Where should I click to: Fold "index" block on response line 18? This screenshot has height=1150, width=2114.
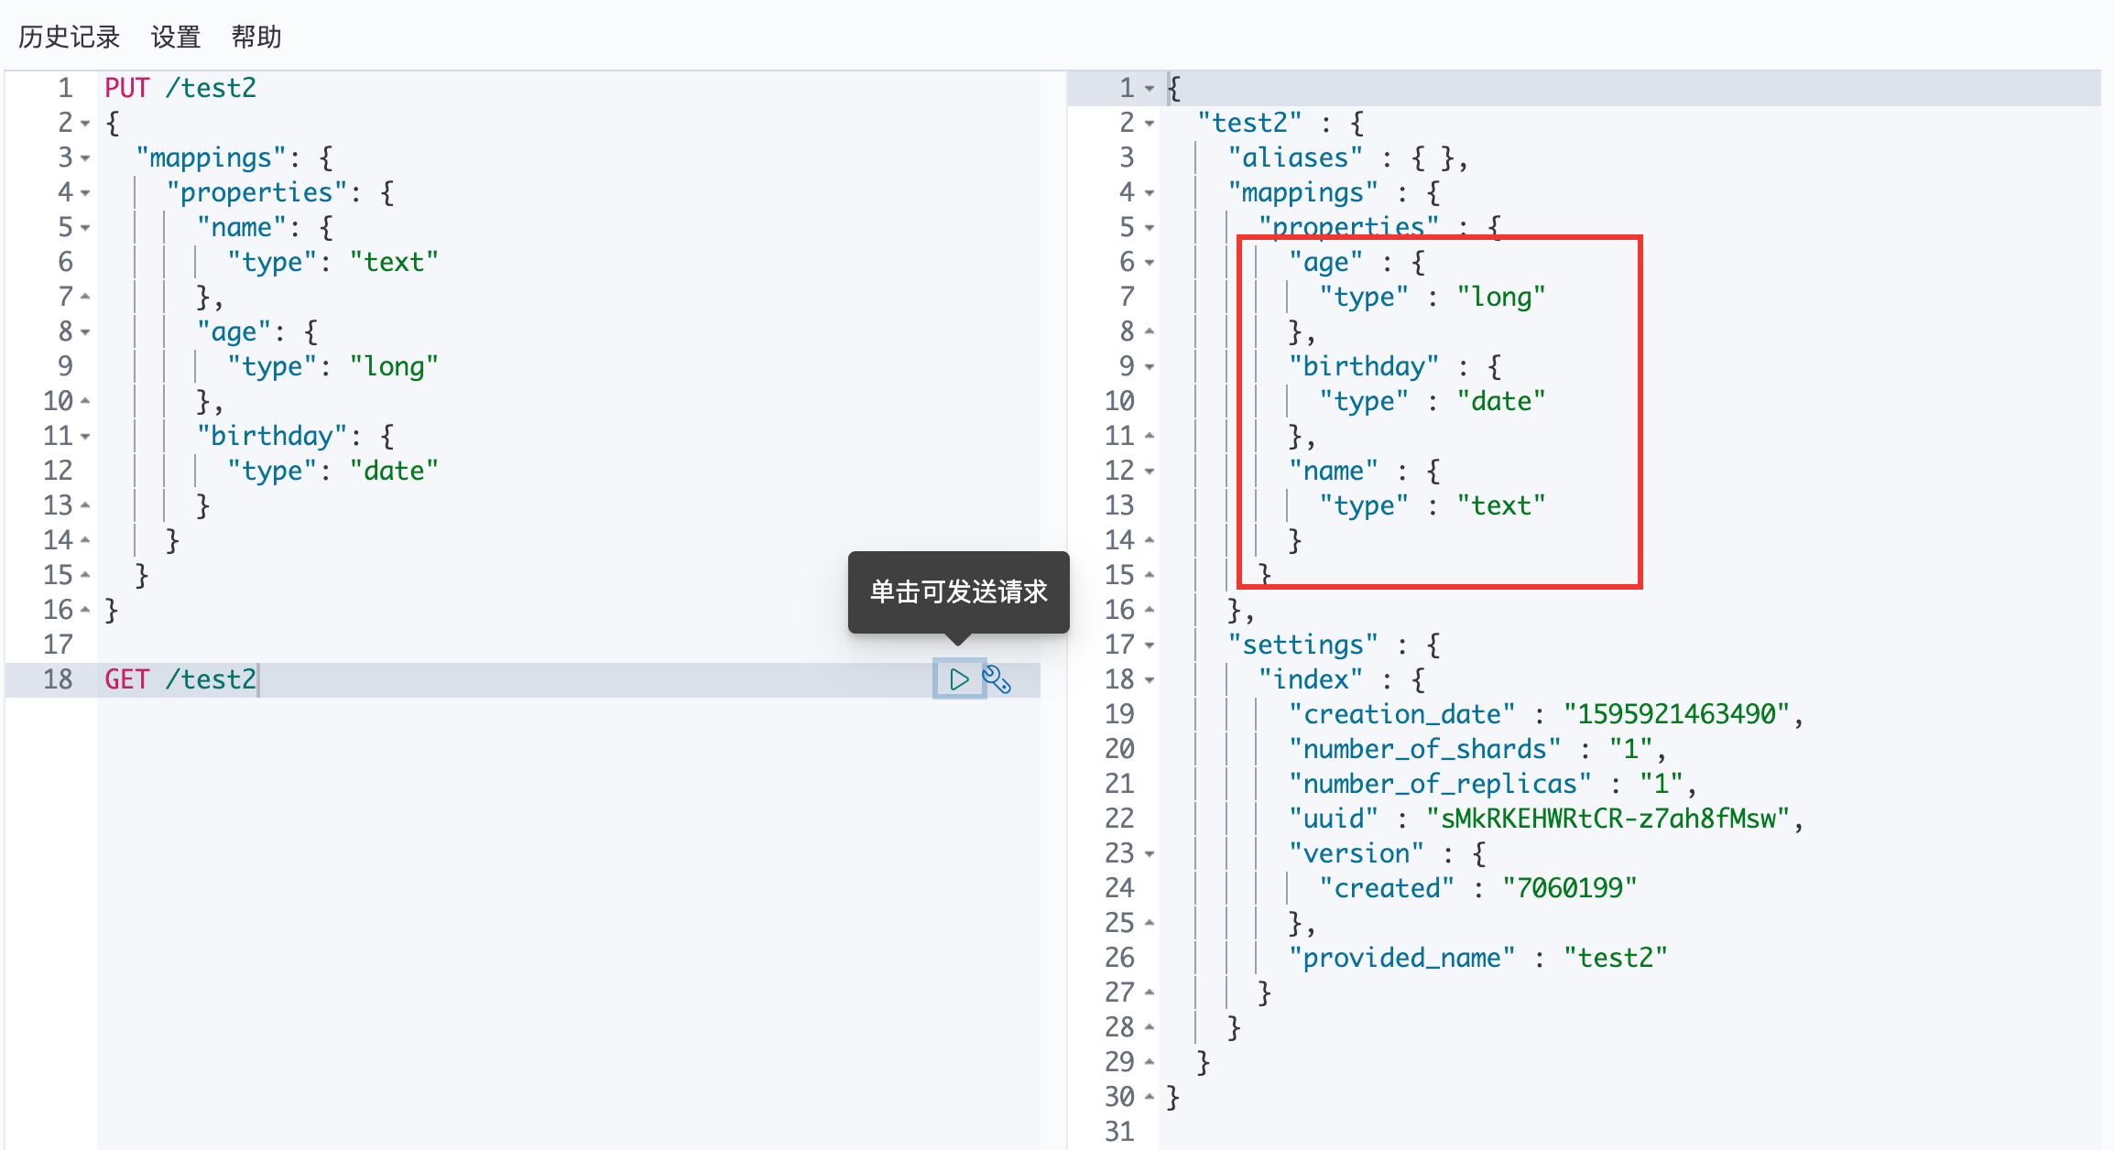tap(1149, 680)
